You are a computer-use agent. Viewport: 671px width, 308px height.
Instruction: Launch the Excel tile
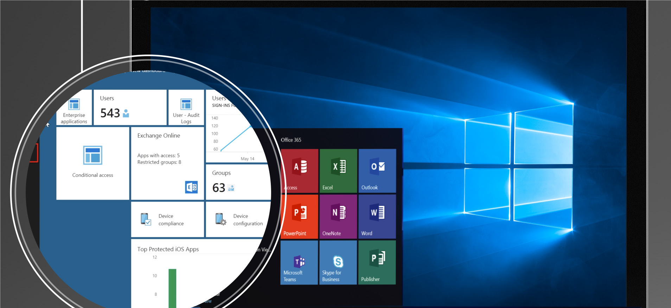[x=338, y=171]
